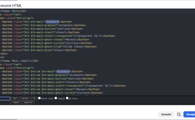Image resolution: width=195 pixels, height=120 pixels.
Task: Click the Theme: Main heading line
Action: (x=13, y=11)
